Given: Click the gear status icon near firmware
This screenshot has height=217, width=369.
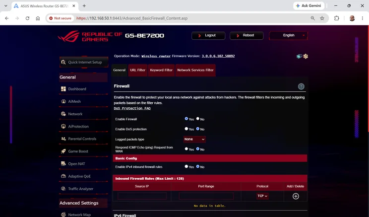Looking at the screenshot, I should (x=306, y=56).
